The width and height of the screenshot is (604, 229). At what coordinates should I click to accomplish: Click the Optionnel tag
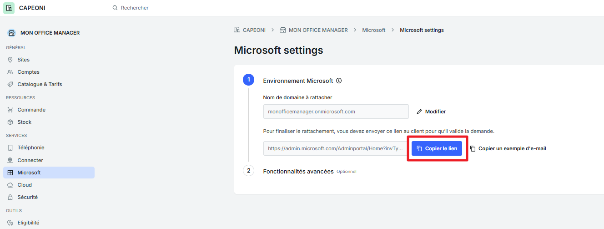(x=347, y=172)
